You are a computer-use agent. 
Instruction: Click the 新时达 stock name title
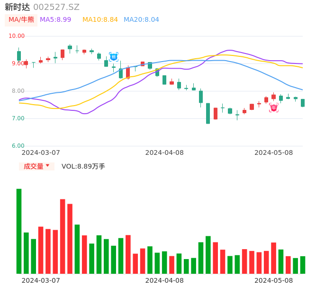point(17,7)
